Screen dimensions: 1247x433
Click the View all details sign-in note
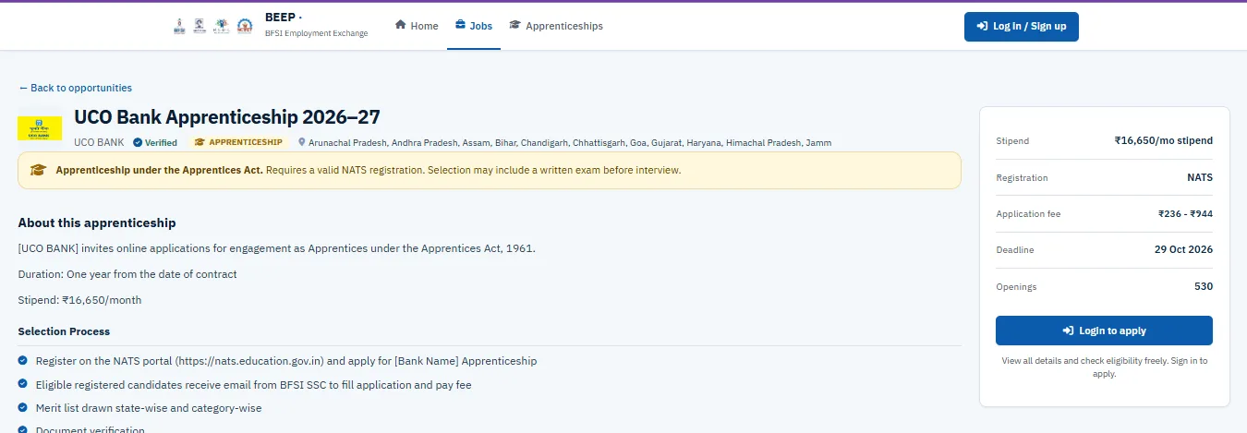(1104, 367)
